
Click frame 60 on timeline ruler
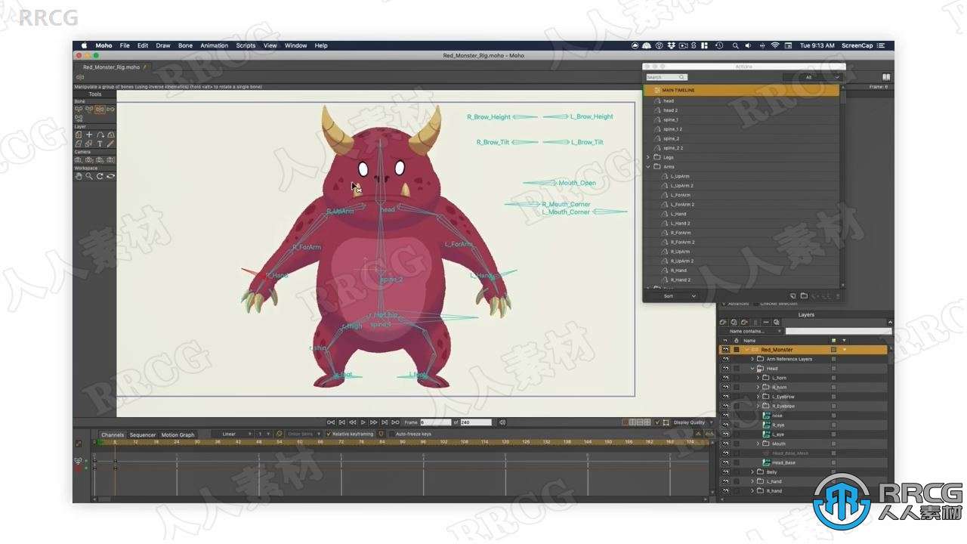(299, 441)
